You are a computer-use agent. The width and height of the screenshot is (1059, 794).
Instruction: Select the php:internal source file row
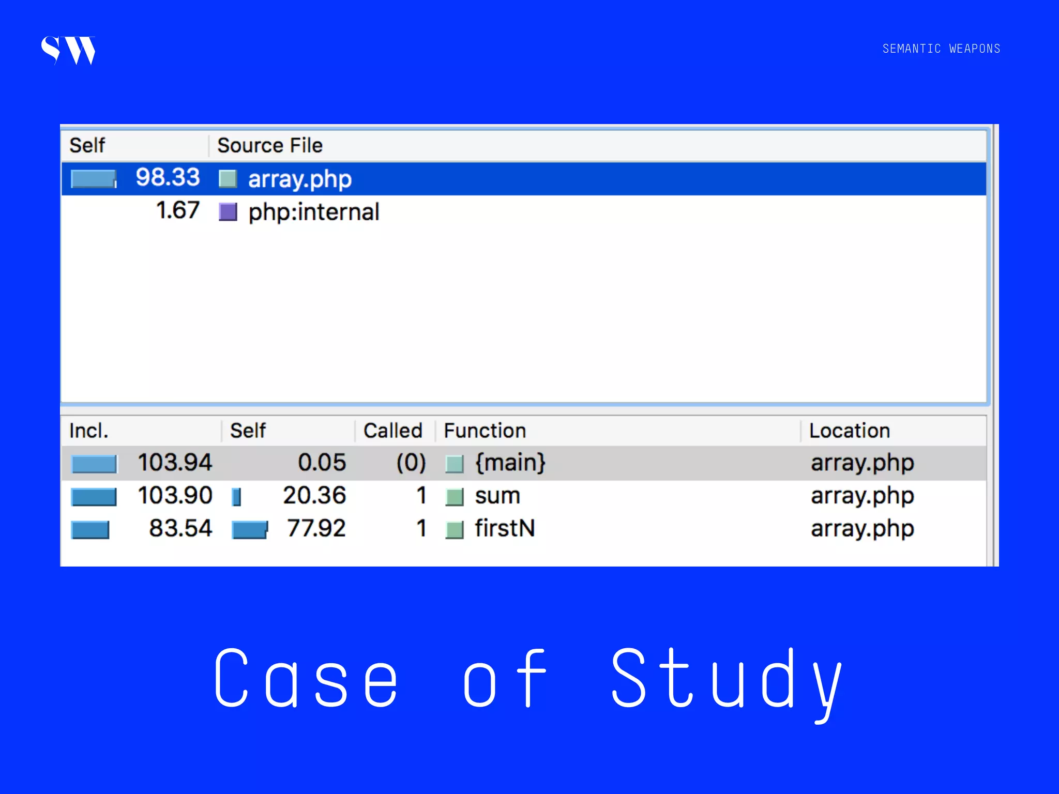[523, 211]
